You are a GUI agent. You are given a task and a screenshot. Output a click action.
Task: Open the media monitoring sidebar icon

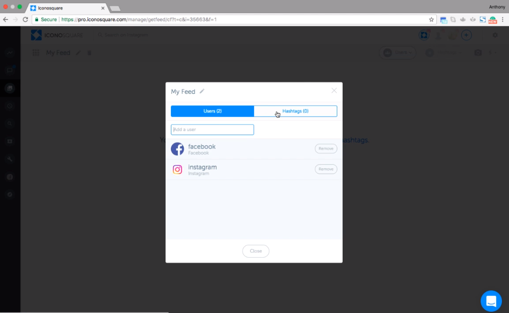point(10,141)
